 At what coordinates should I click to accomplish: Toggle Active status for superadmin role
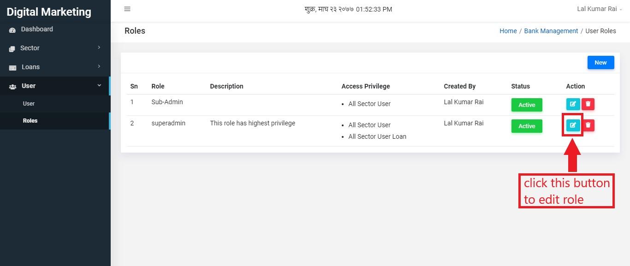pyautogui.click(x=527, y=126)
